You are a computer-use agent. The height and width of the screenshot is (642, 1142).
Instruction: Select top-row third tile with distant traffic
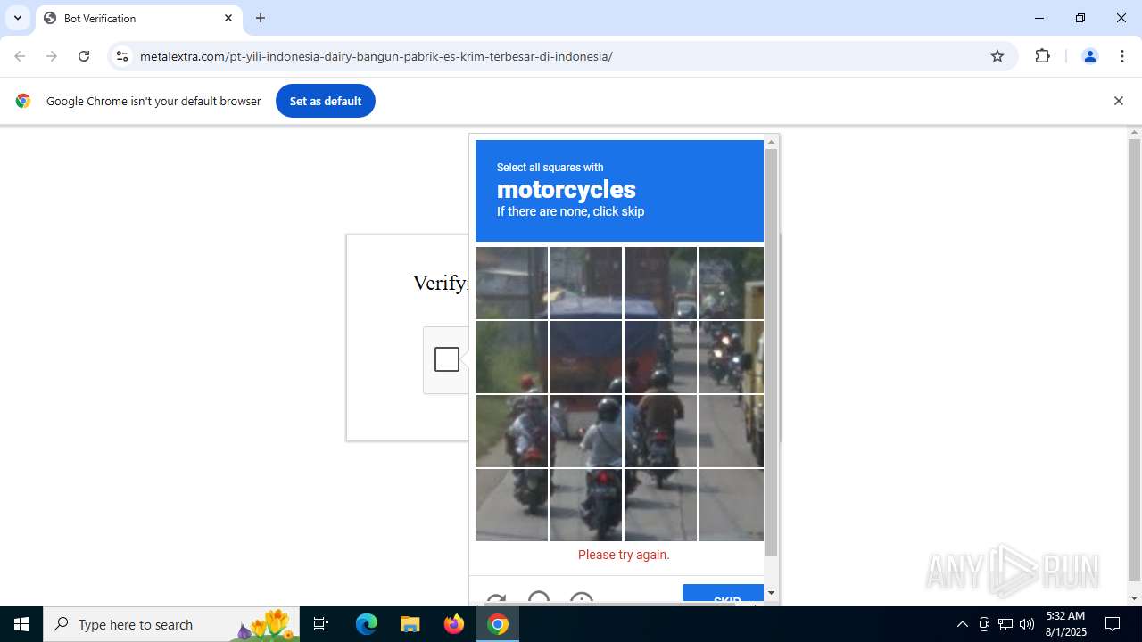[x=660, y=283]
